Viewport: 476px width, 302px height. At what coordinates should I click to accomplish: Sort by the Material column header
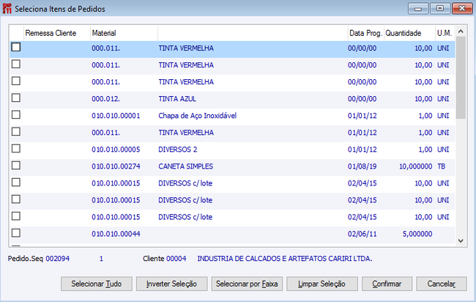click(x=124, y=33)
